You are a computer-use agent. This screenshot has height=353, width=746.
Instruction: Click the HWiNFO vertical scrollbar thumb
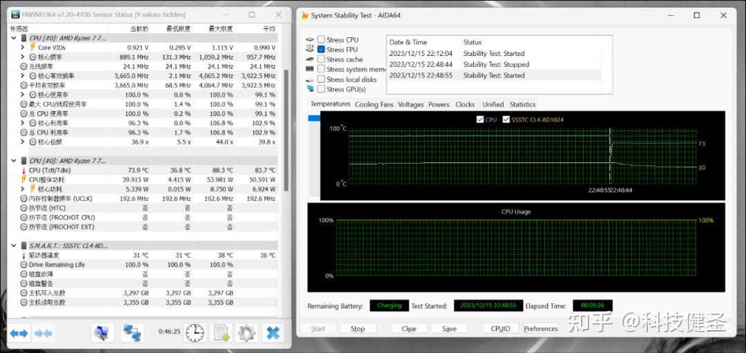point(286,131)
